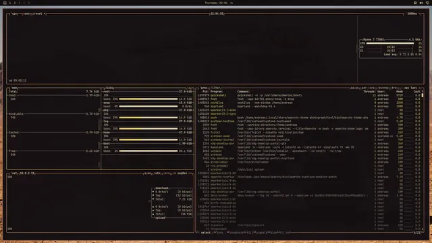The height and width of the screenshot is (243, 432).
Task: Switch to workspace 2 in top bar
Action: coord(15,3)
